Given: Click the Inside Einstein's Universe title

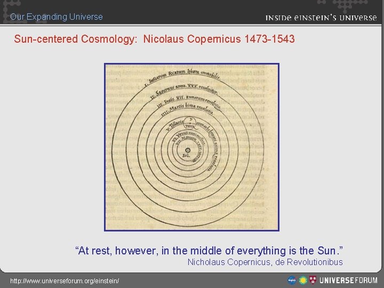Looking at the screenshot, I should coord(321,18).
